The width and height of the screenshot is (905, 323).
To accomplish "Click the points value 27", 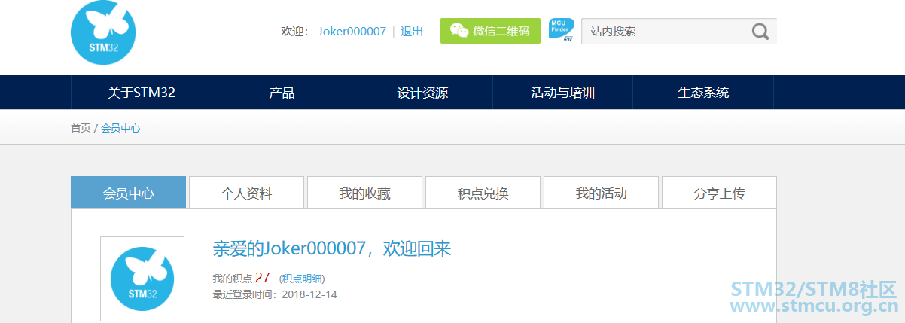I will [263, 277].
